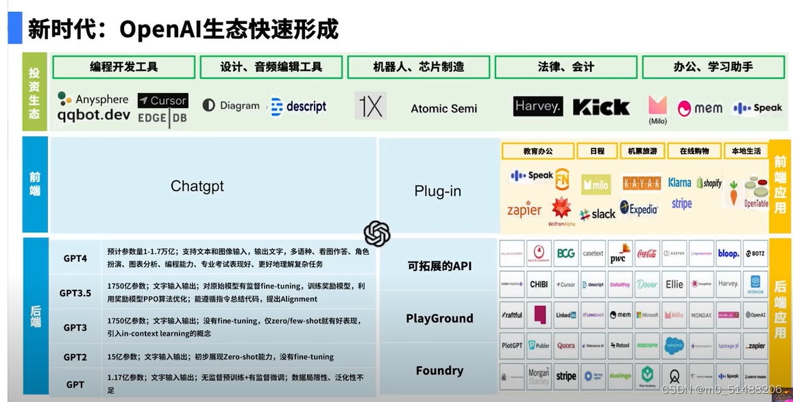Viewport: 793px width, 402px height.
Task: Click the 在线购物 plug-in category
Action: point(694,151)
